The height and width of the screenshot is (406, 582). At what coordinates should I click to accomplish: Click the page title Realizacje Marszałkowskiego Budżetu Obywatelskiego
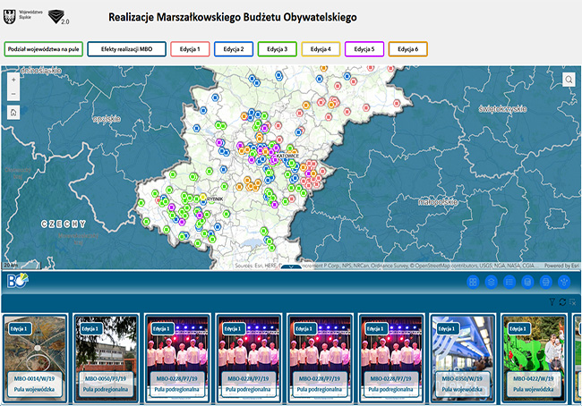233,17
